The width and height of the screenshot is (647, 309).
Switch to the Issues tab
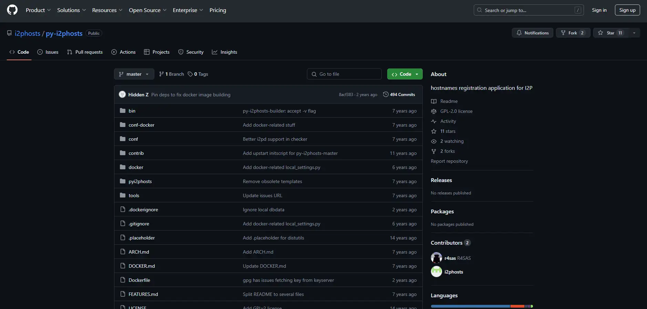[x=48, y=52]
